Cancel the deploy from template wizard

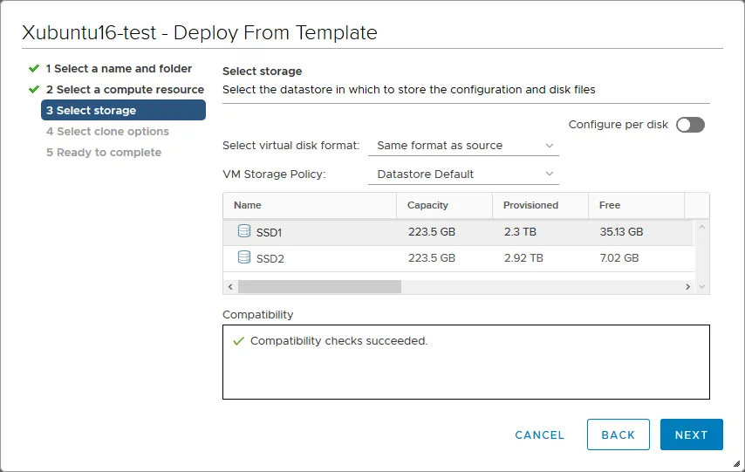tap(539, 434)
